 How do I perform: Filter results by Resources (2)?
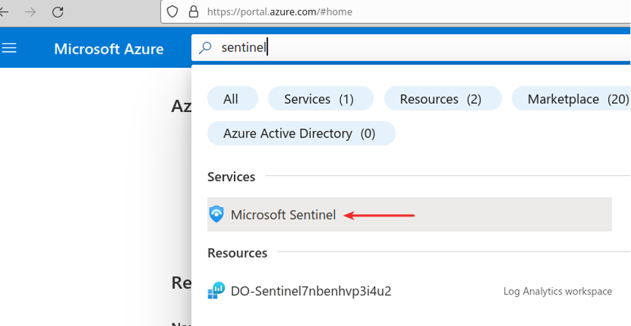(441, 99)
